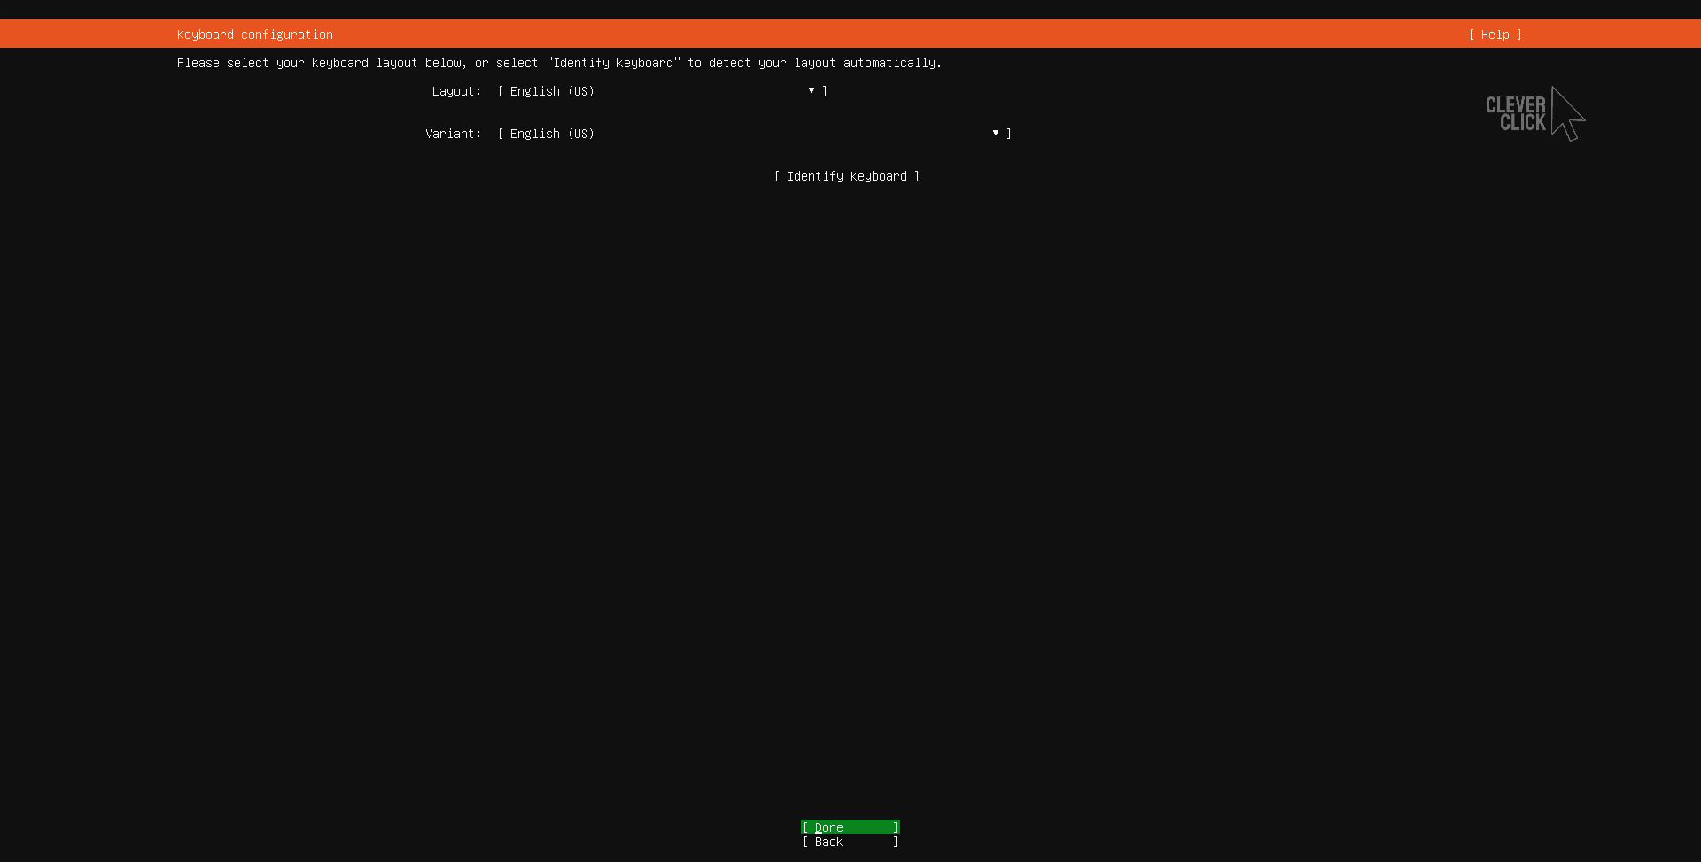Click the closing bracket of Variant dropdown

tap(1009, 134)
